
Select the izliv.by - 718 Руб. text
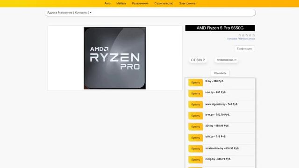(x=216, y=137)
